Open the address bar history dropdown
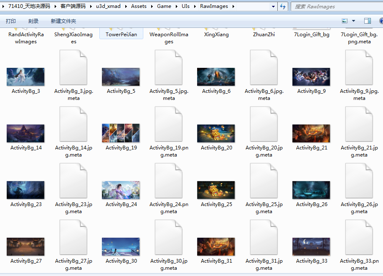This screenshot has width=383, height=276. pos(273,7)
